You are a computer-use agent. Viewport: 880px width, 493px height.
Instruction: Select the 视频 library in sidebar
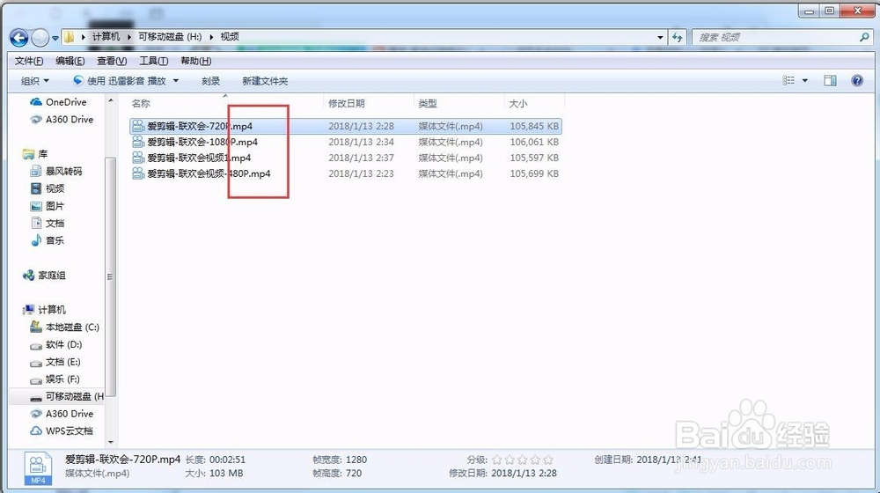[48, 188]
